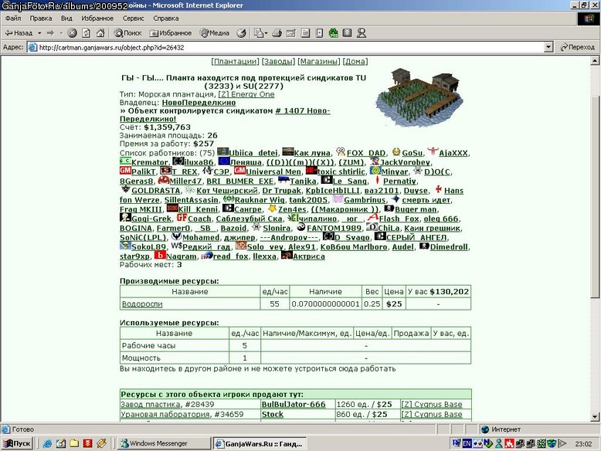Open the Сервис menu

coord(133,19)
